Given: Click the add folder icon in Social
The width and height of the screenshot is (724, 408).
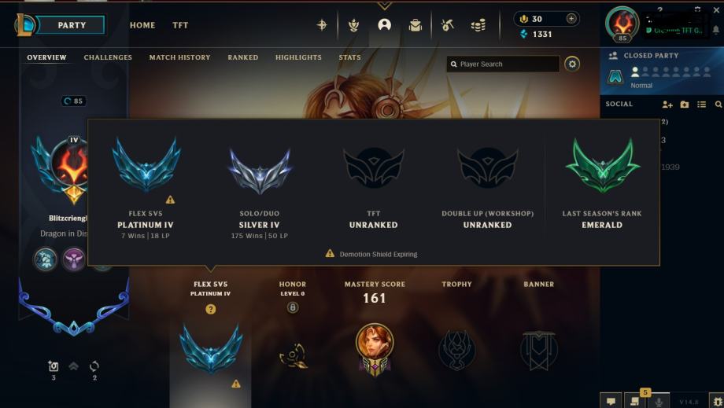Looking at the screenshot, I should pyautogui.click(x=685, y=105).
